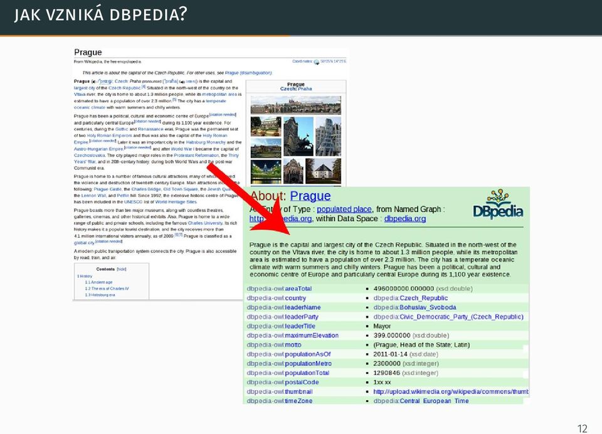Click dbpedia-owl:populationMetro property
Screen dimensions: 602x434
[x=289, y=363]
